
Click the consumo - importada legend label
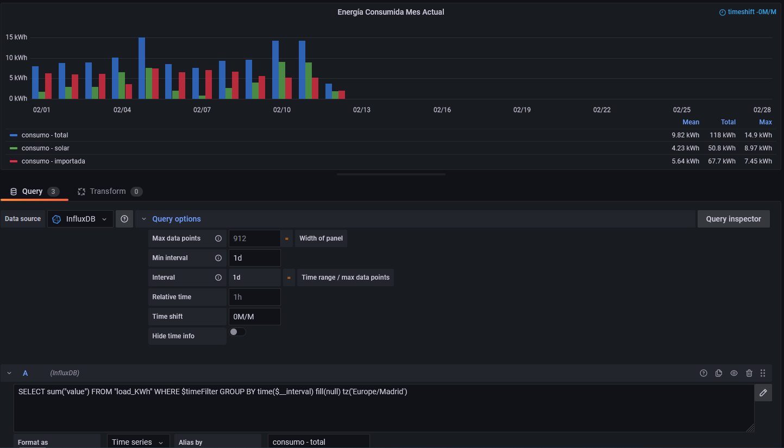(x=53, y=161)
